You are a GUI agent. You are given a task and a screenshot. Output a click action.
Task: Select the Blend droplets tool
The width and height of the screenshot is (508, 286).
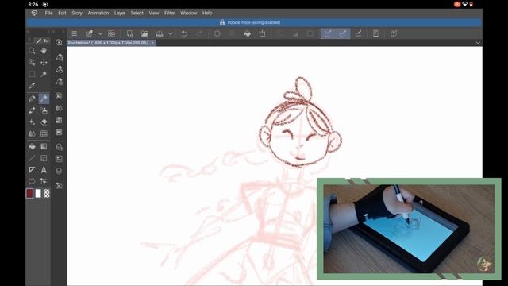pyautogui.click(x=32, y=133)
